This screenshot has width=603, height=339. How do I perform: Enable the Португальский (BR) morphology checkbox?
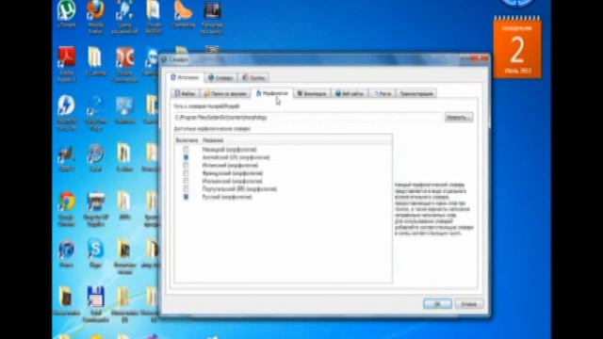(x=186, y=188)
